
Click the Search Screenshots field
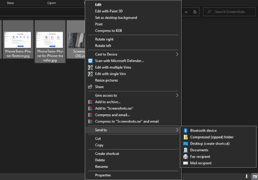229,12
